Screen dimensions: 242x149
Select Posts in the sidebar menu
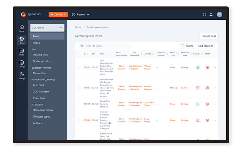(47, 36)
